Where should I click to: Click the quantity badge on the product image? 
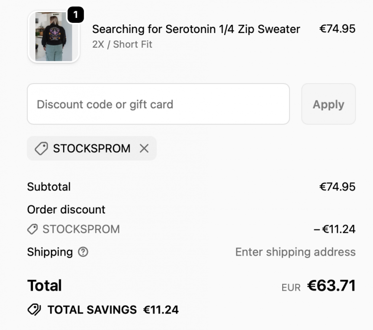75,15
